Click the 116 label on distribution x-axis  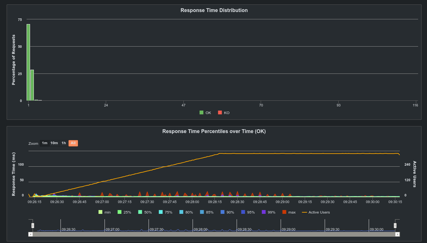pyautogui.click(x=416, y=105)
